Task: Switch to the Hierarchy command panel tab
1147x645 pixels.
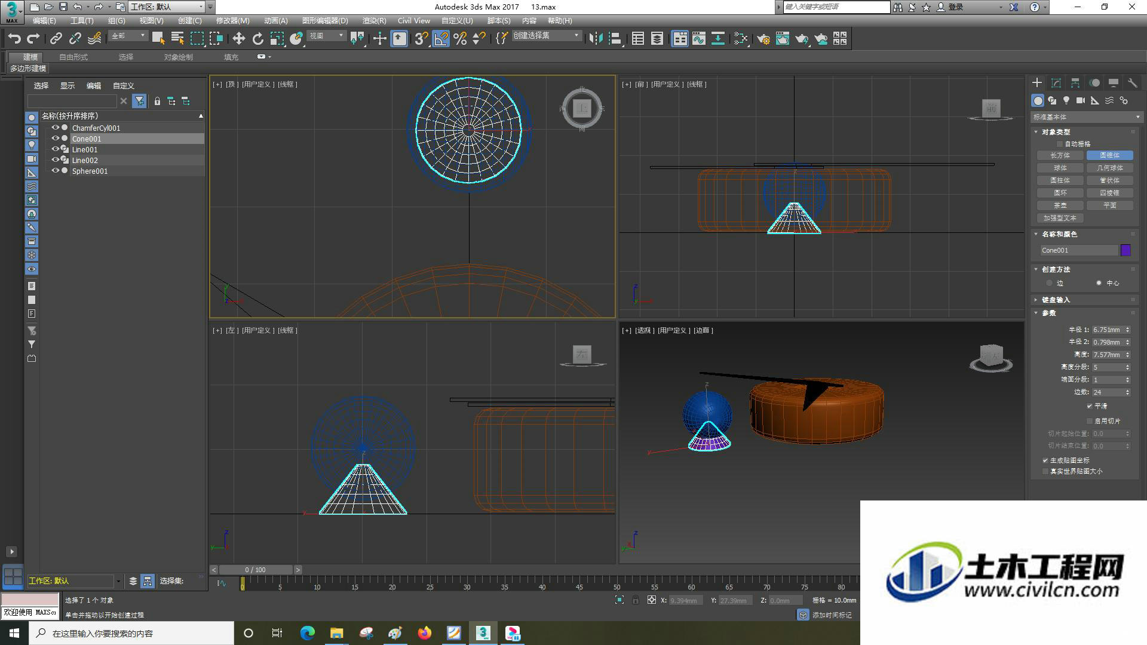Action: [1075, 83]
